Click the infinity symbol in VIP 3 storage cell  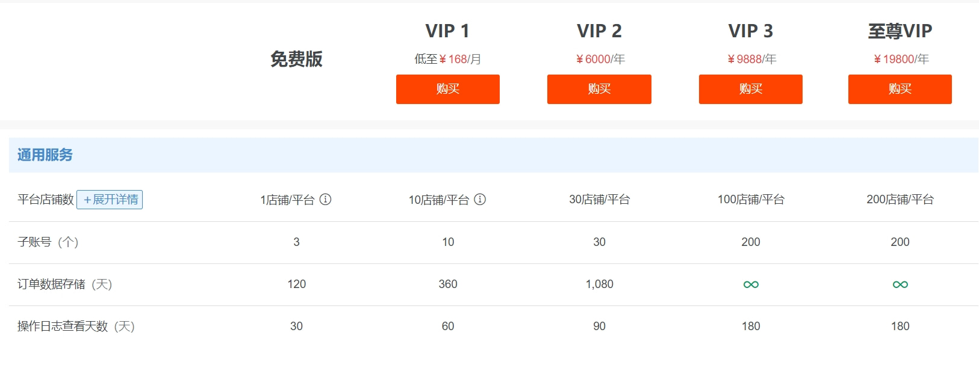(x=750, y=284)
